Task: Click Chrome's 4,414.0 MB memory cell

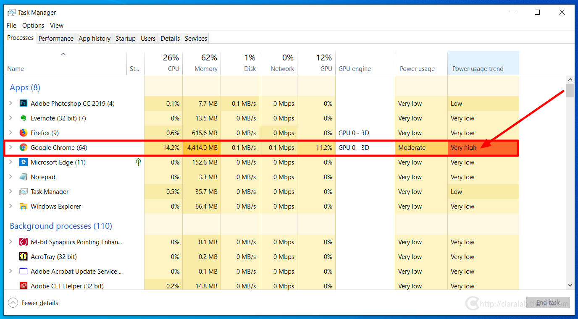Action: (202, 147)
